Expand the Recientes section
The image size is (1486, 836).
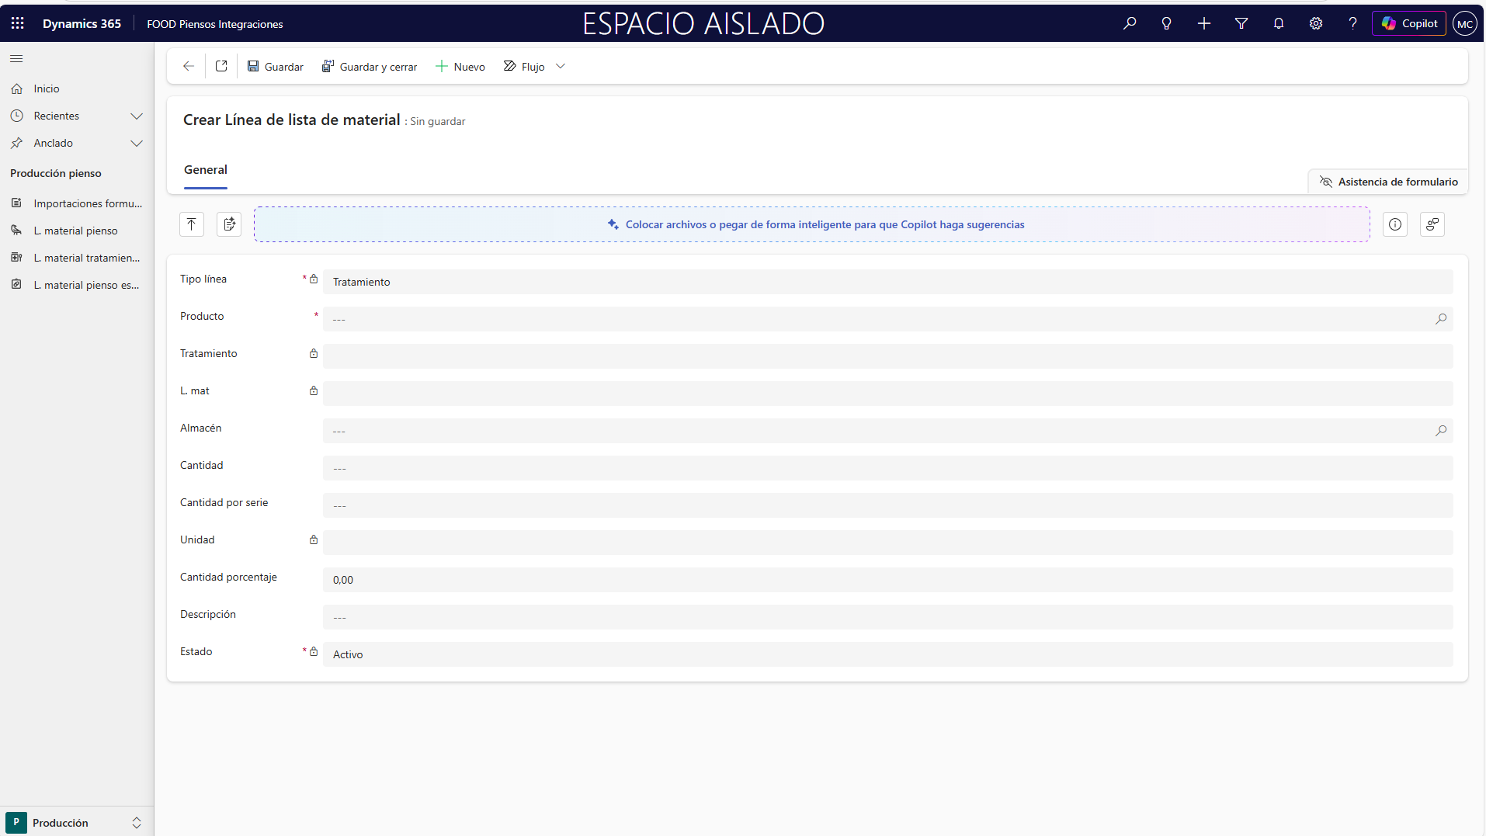tap(137, 116)
